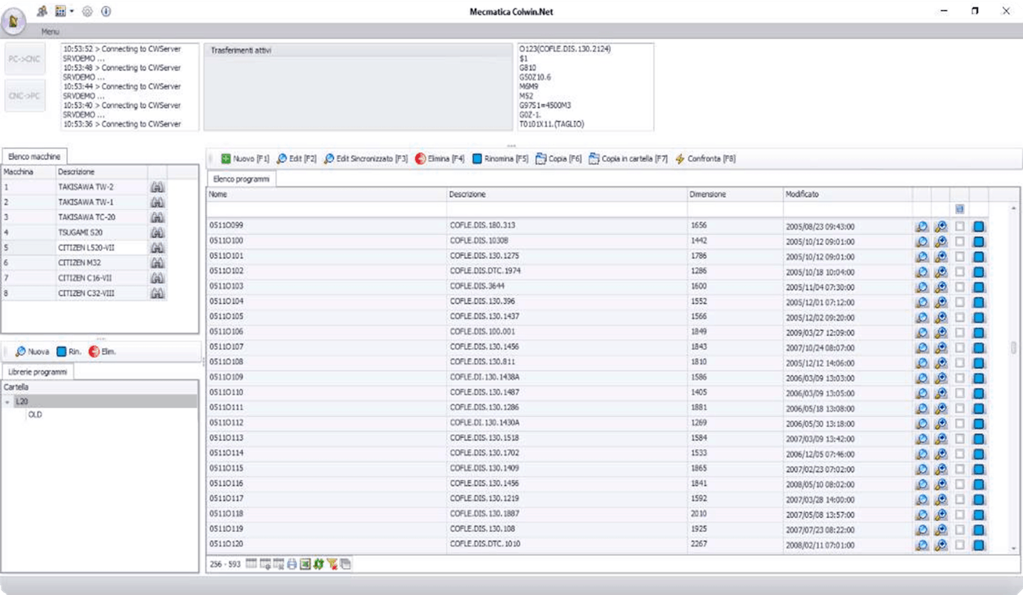Click the PC->CNC transfer button
This screenshot has height=595, width=1023.
pyautogui.click(x=25, y=59)
